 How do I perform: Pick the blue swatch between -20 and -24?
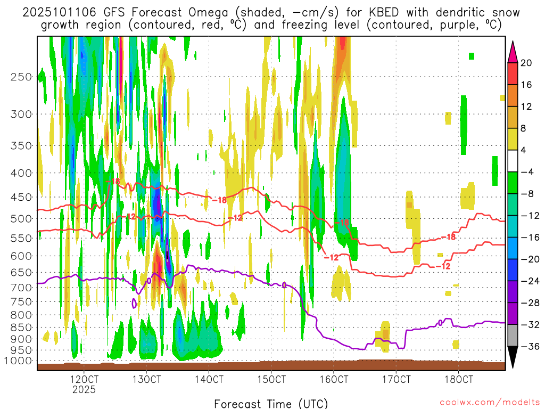tap(513, 270)
